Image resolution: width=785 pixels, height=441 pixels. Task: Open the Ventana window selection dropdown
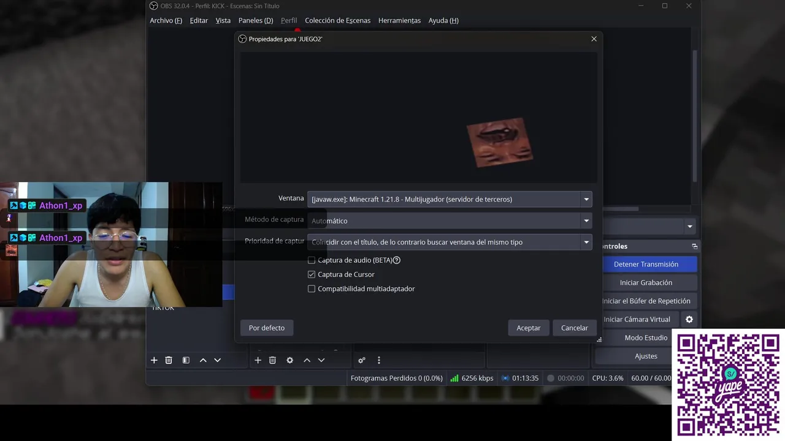450,199
